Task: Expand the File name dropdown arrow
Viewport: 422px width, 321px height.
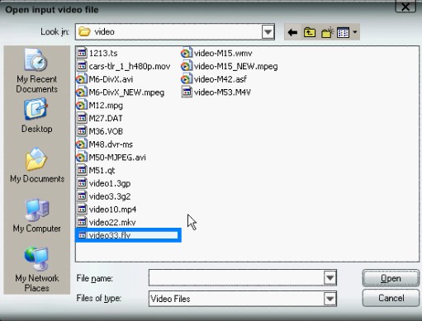Action: coord(330,277)
